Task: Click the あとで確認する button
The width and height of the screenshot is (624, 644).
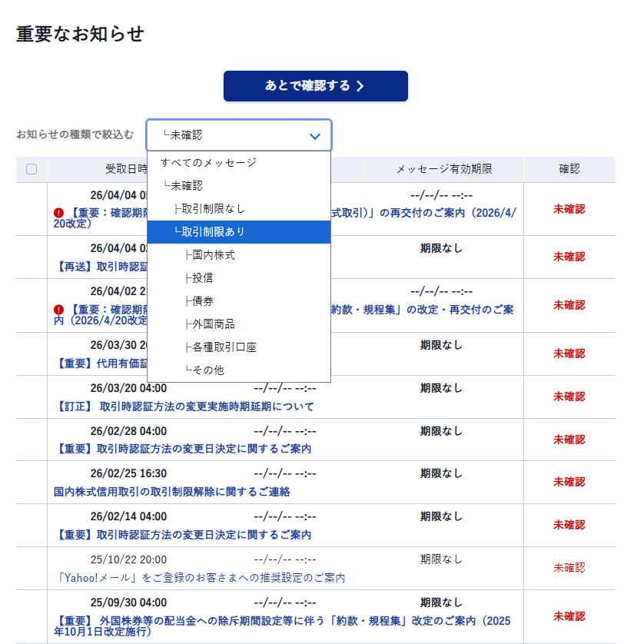Action: [316, 86]
